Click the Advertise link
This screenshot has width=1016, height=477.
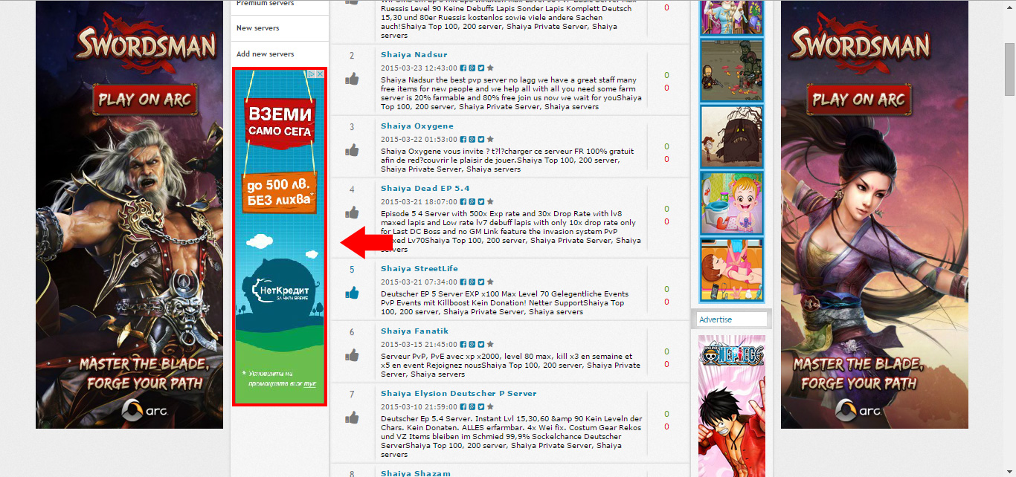coord(716,319)
